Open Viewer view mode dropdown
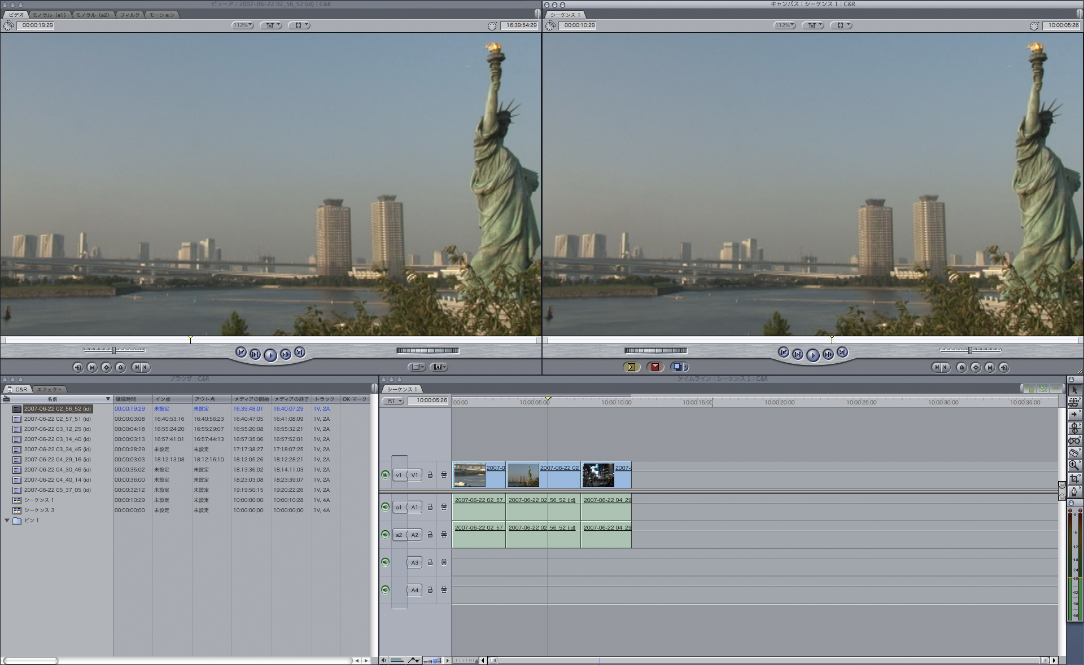The width and height of the screenshot is (1084, 665). coord(299,25)
